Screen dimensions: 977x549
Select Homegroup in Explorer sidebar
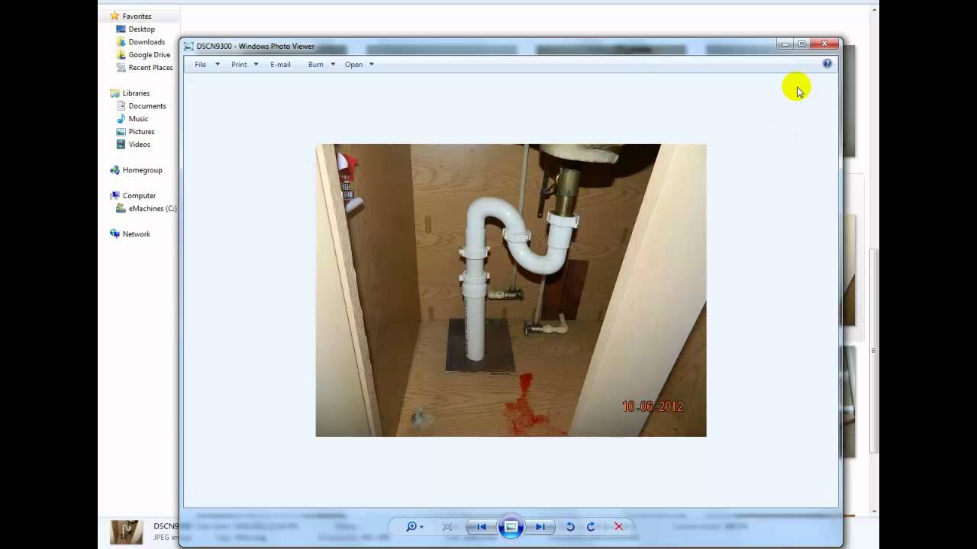click(142, 170)
